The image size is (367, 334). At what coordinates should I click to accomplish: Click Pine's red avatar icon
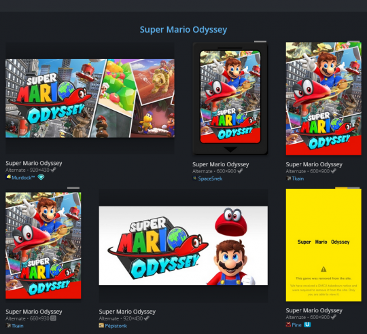tap(288, 324)
